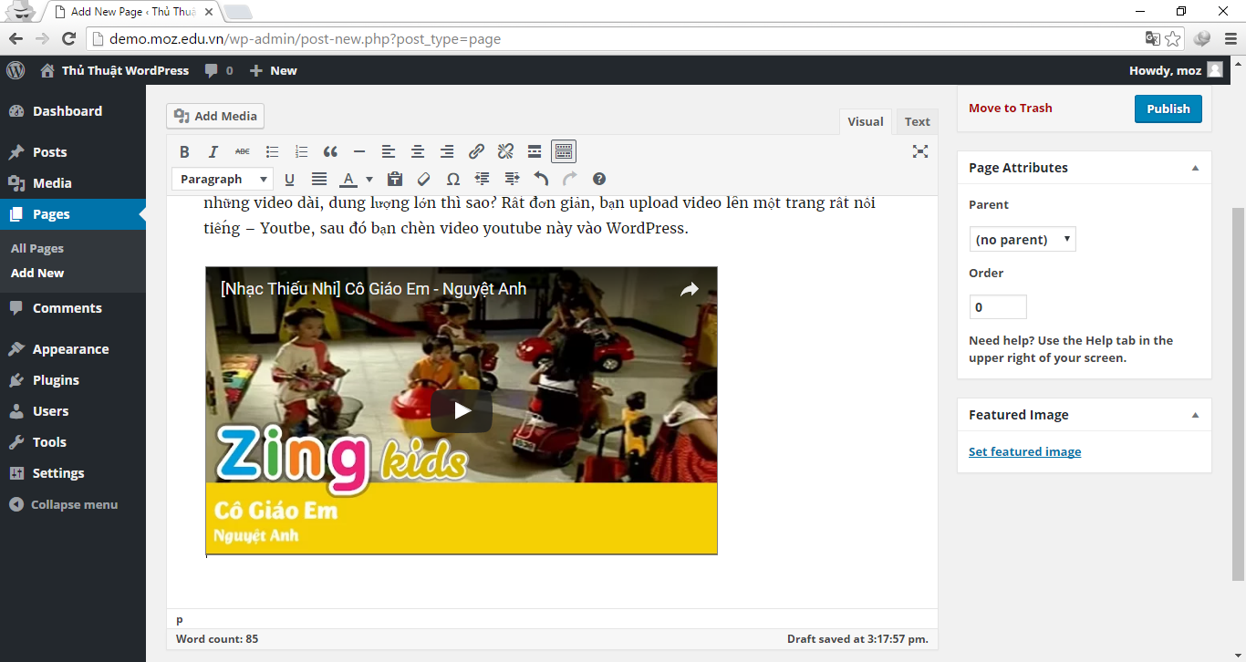This screenshot has width=1246, height=662.
Task: Insert a special character (Omega)
Action: pyautogui.click(x=453, y=179)
